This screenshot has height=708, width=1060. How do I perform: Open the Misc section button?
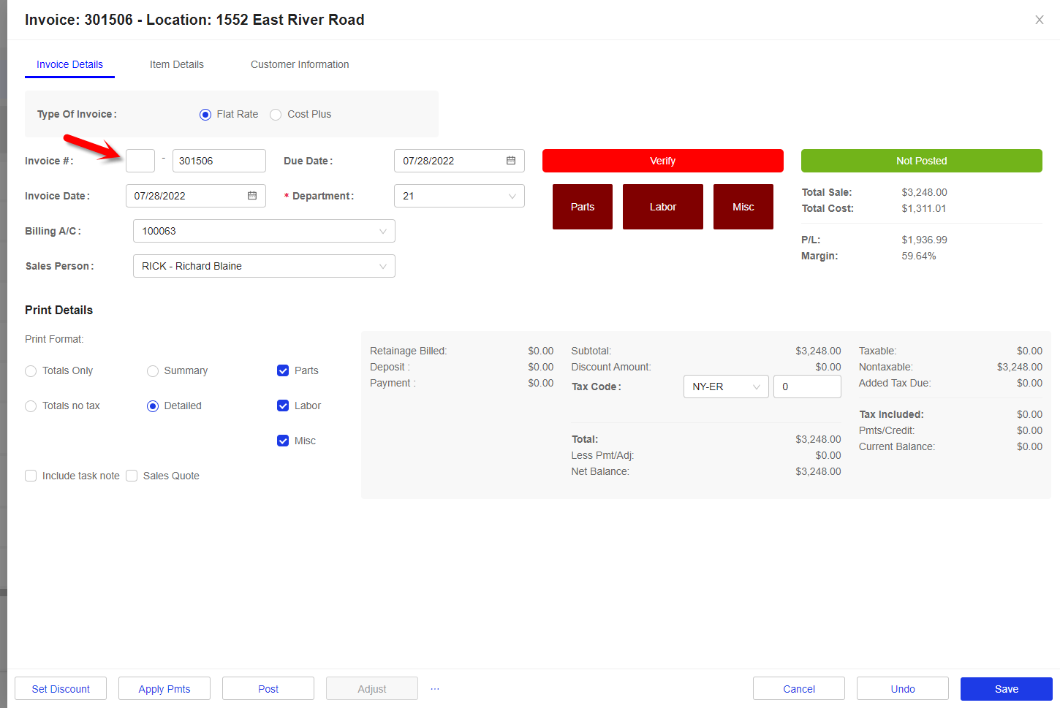pos(743,207)
